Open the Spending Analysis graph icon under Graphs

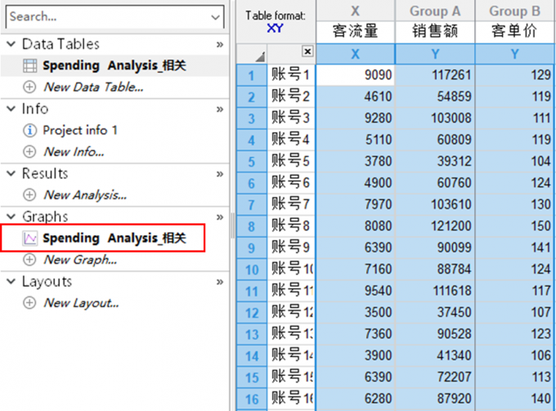(x=29, y=239)
